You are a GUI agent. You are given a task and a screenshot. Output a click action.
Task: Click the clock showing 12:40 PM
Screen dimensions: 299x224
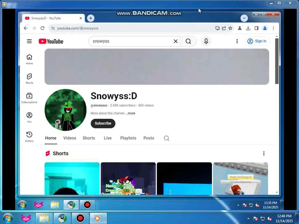coord(284,218)
